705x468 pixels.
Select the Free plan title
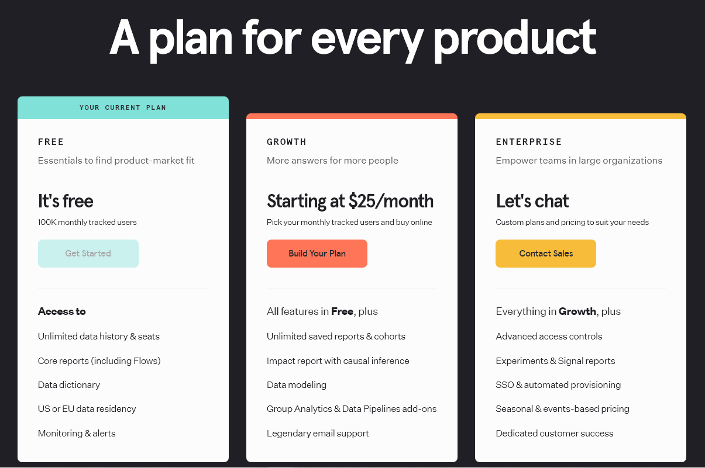click(x=51, y=142)
